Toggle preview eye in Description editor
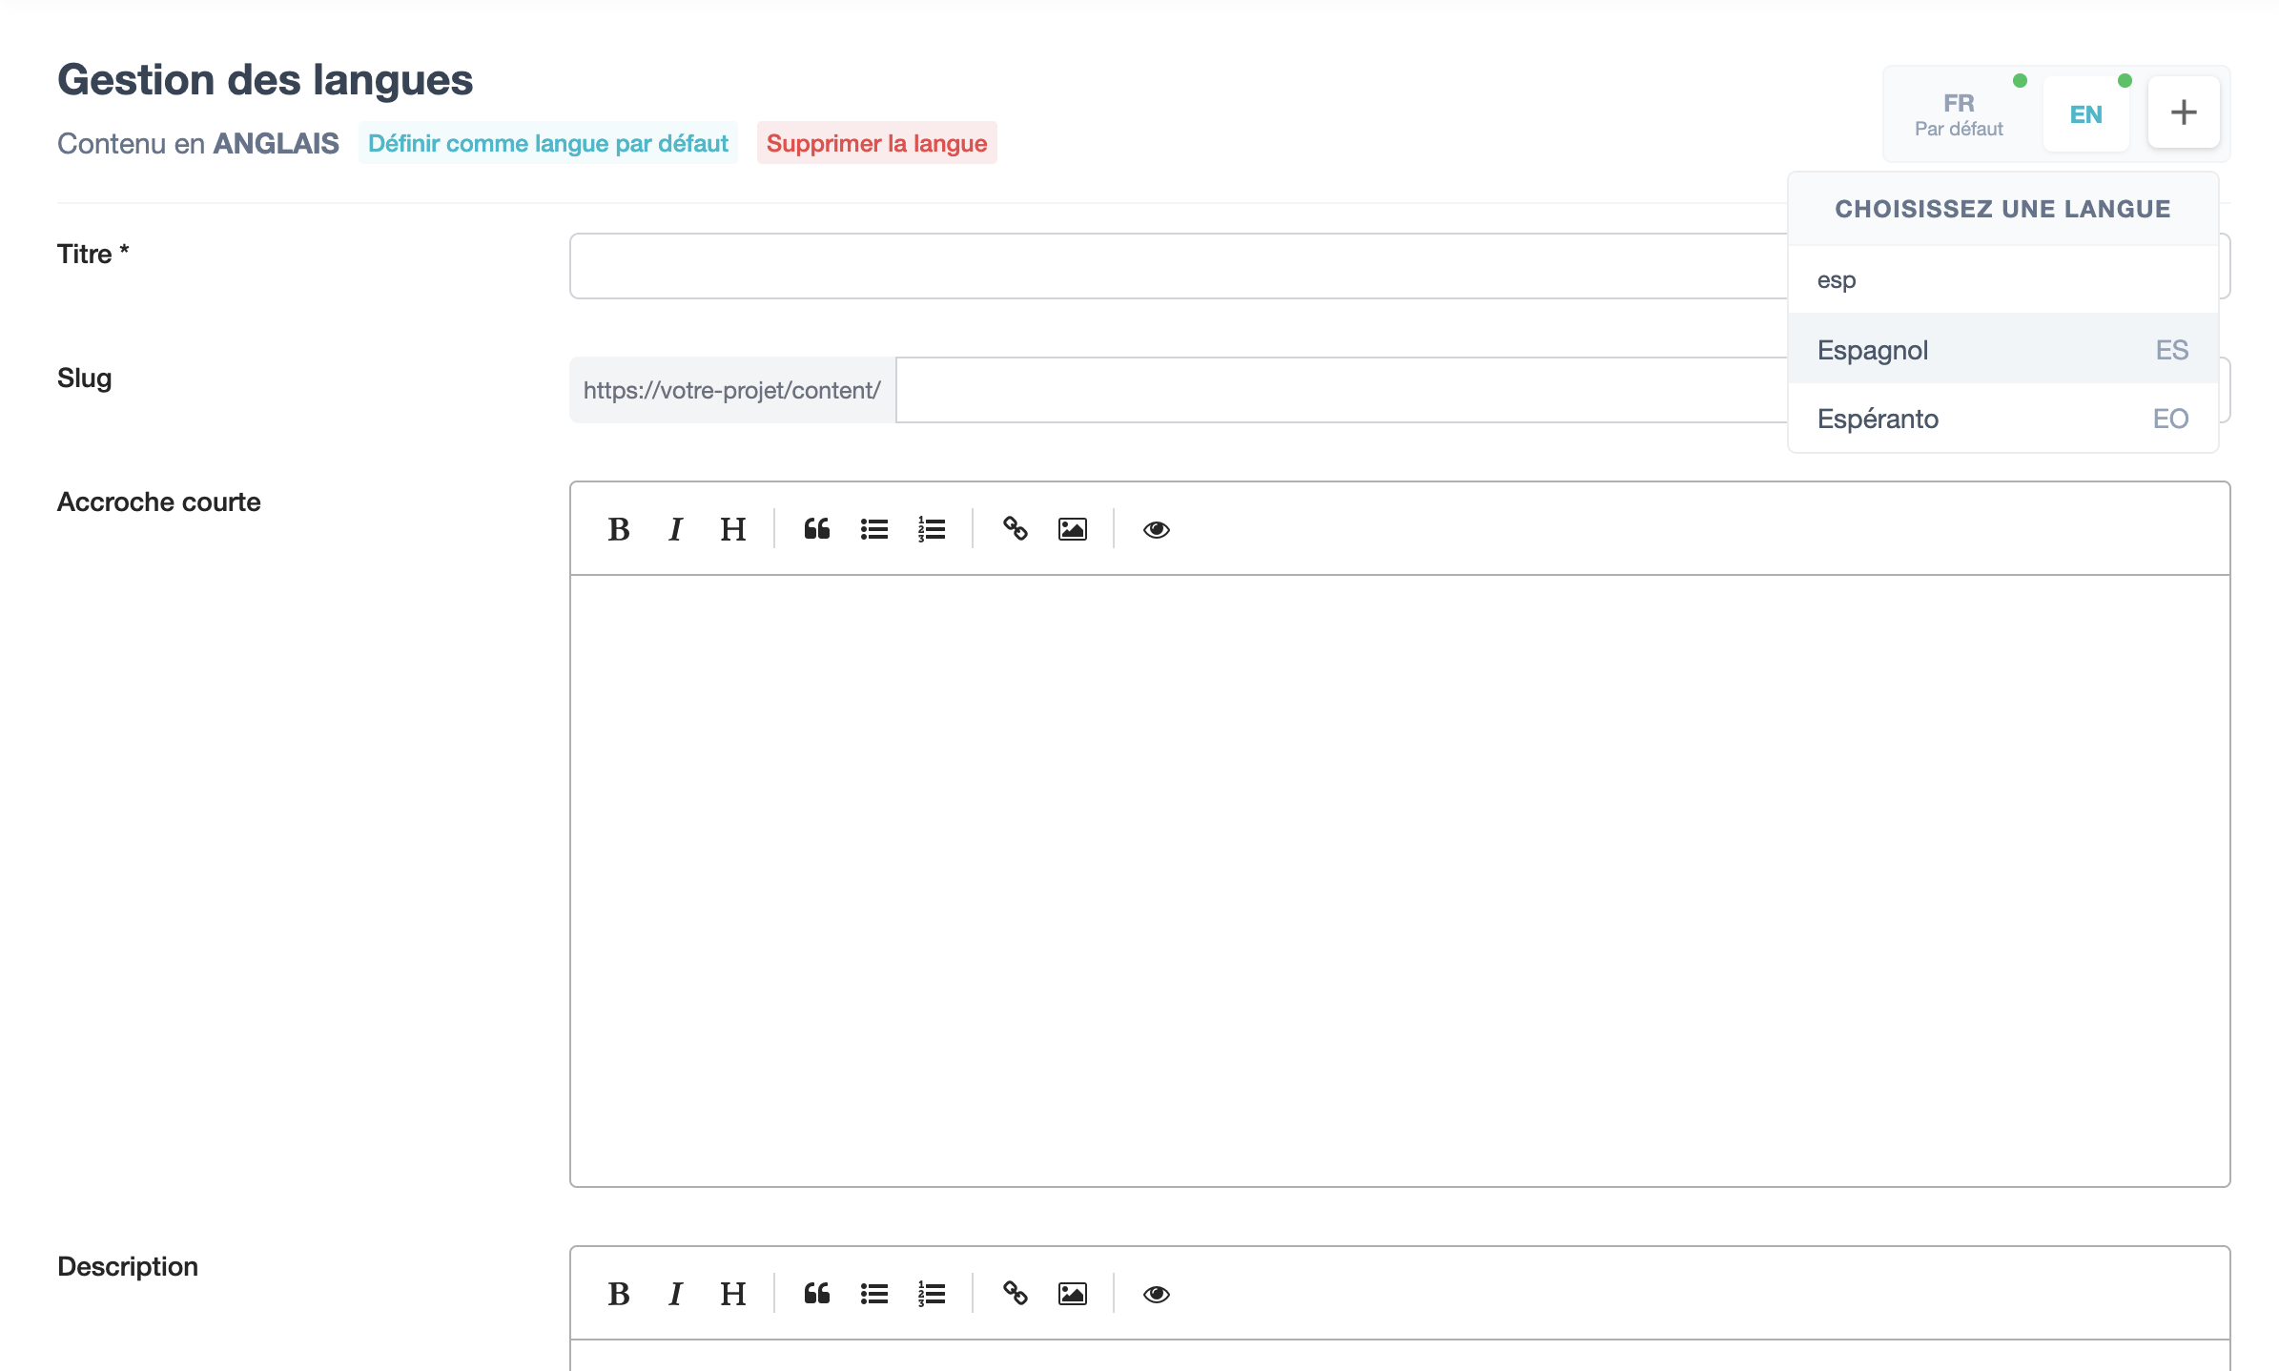The image size is (2279, 1371). 1156,1294
